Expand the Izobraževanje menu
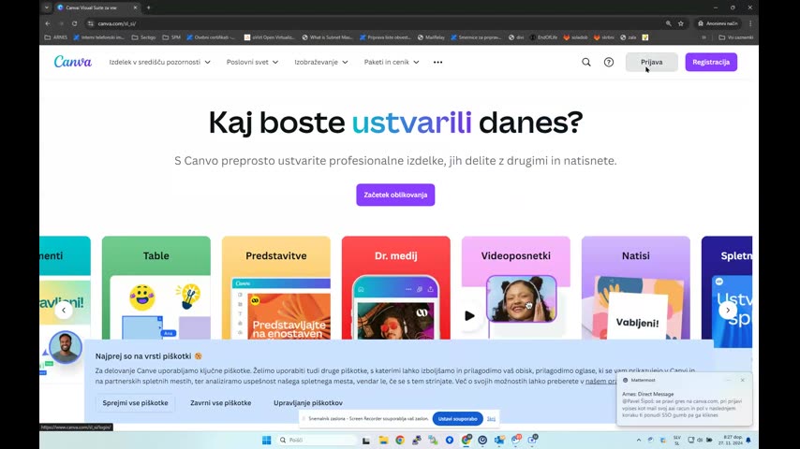The height and width of the screenshot is (449, 800). (321, 62)
